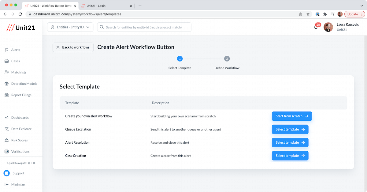The image size is (367, 192).
Task: Go to Matchlists in the sidebar
Action: coord(19,72)
